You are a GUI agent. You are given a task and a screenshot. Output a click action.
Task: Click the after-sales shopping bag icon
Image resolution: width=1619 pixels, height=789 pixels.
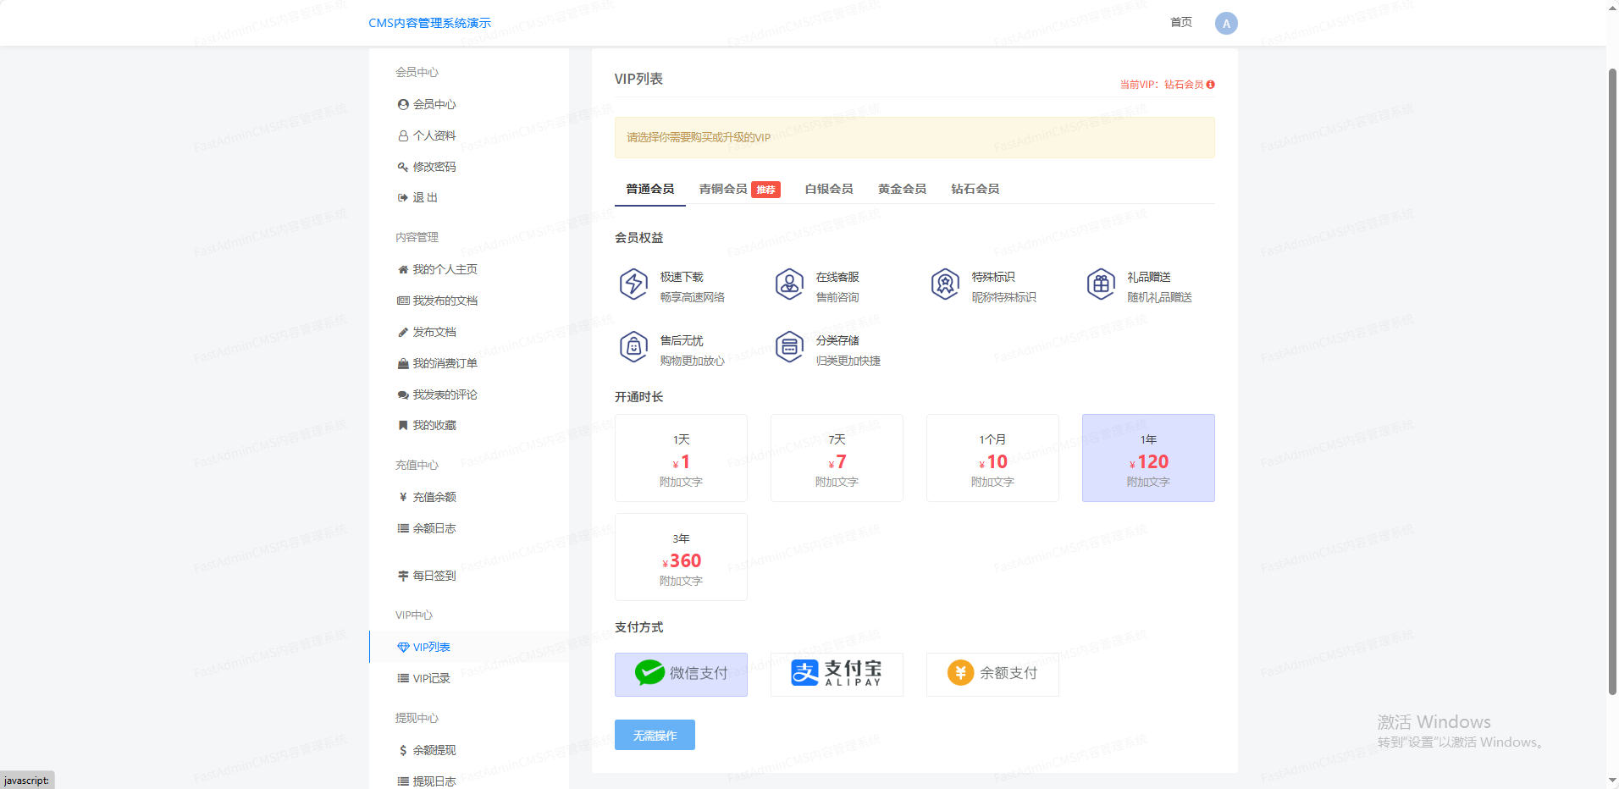tap(633, 347)
